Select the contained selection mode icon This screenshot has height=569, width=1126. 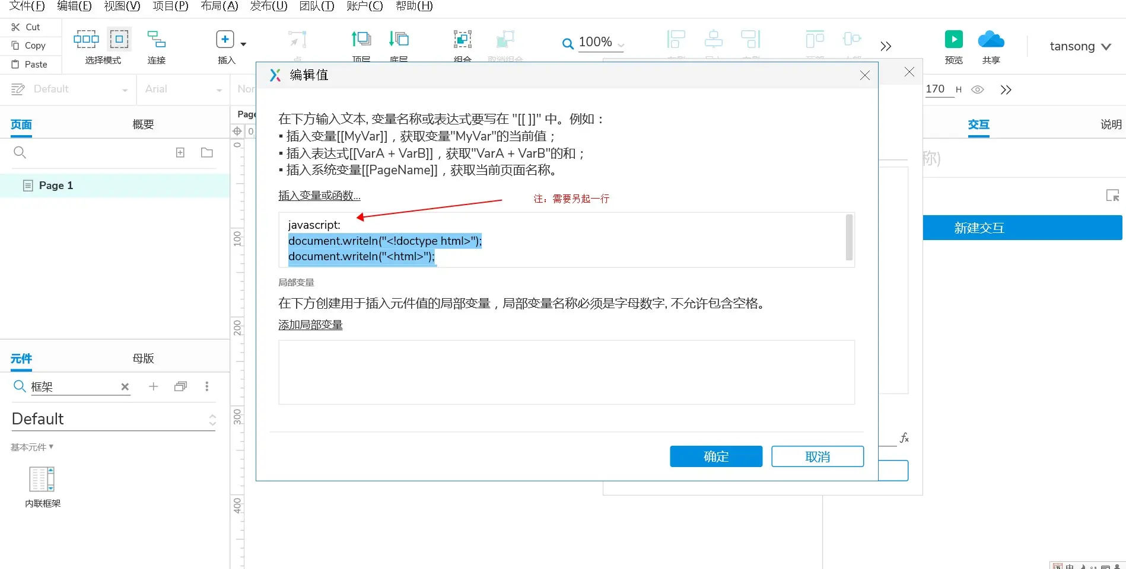point(119,39)
